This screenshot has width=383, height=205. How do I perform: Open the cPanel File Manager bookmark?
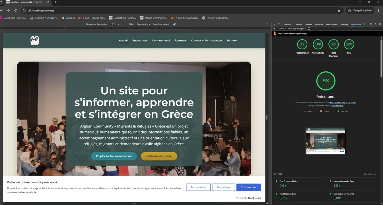pyautogui.click(x=185, y=18)
